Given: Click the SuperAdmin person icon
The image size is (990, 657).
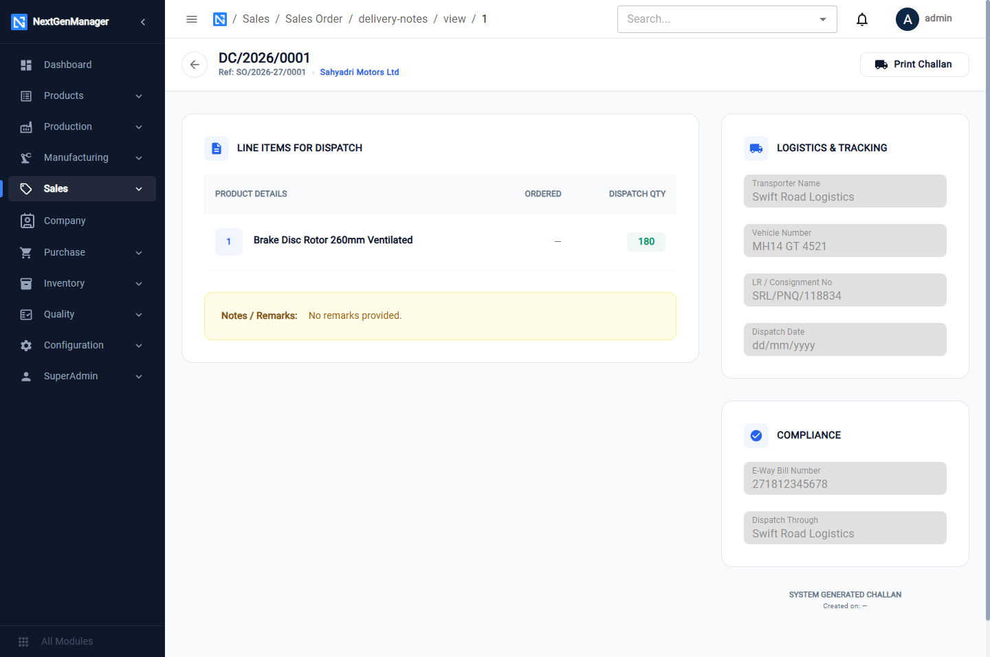Looking at the screenshot, I should pyautogui.click(x=26, y=376).
